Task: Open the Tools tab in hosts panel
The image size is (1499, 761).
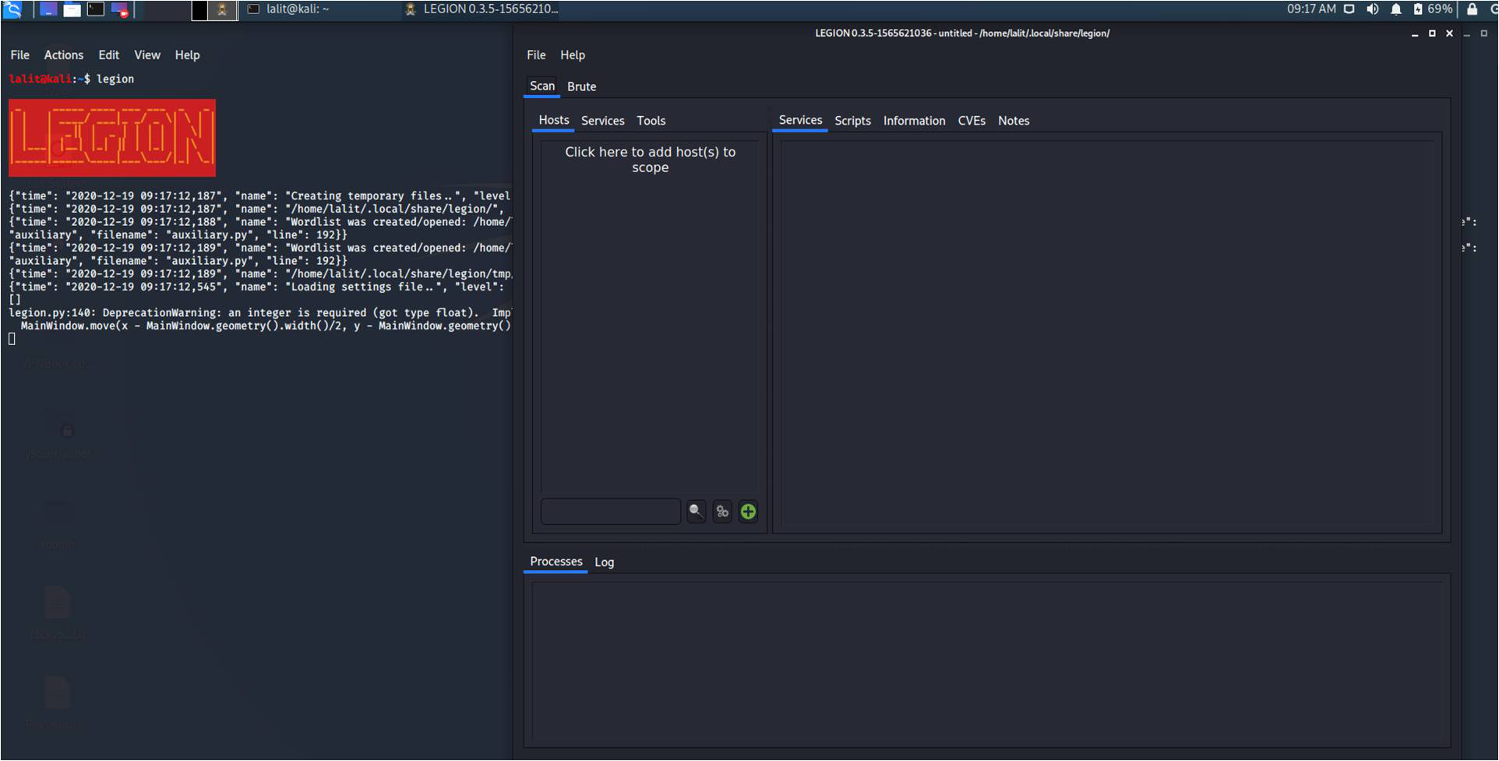Action: pyautogui.click(x=651, y=121)
